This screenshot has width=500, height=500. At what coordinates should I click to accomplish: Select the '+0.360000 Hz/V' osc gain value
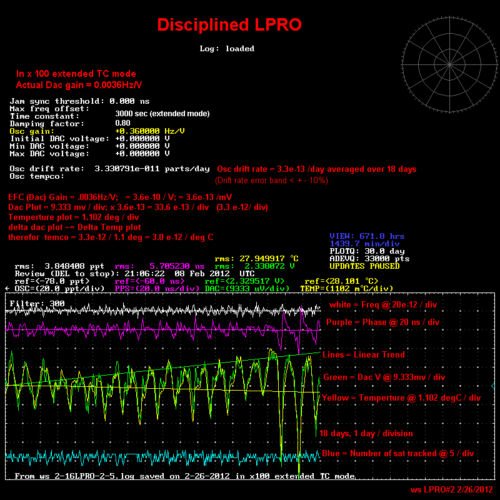(150, 131)
